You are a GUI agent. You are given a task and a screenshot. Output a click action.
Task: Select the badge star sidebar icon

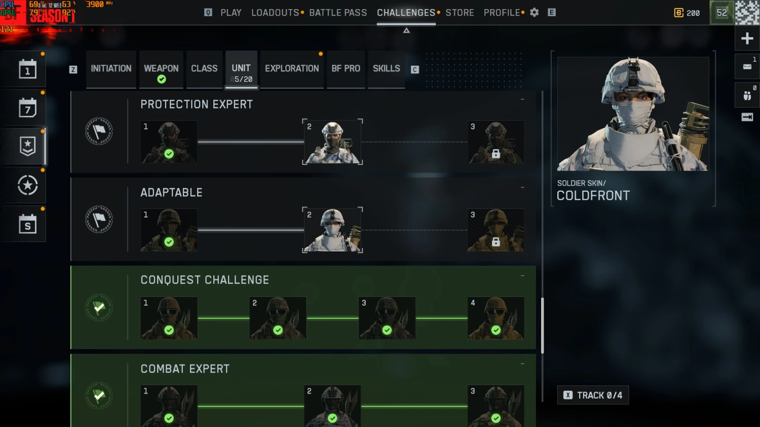pyautogui.click(x=27, y=146)
